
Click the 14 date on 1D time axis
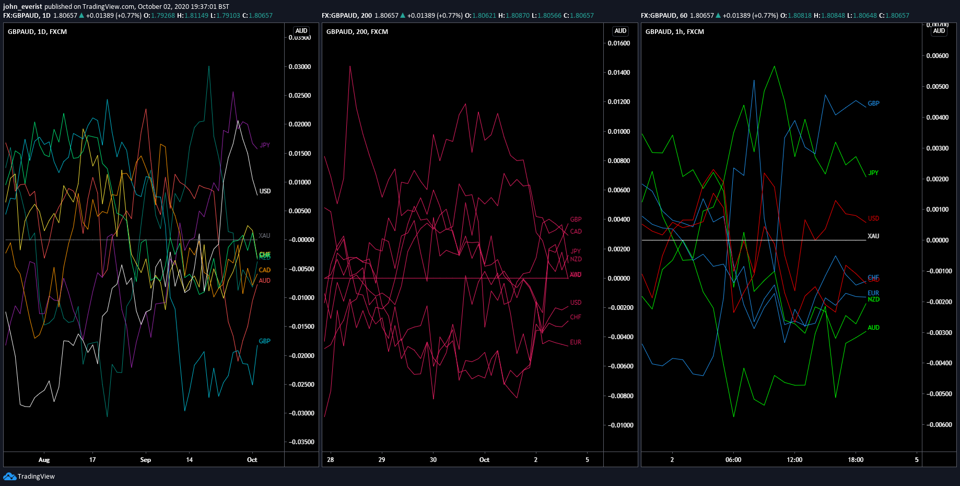click(189, 460)
